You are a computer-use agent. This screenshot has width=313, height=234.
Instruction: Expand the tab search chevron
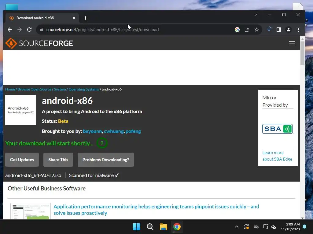(256, 15)
